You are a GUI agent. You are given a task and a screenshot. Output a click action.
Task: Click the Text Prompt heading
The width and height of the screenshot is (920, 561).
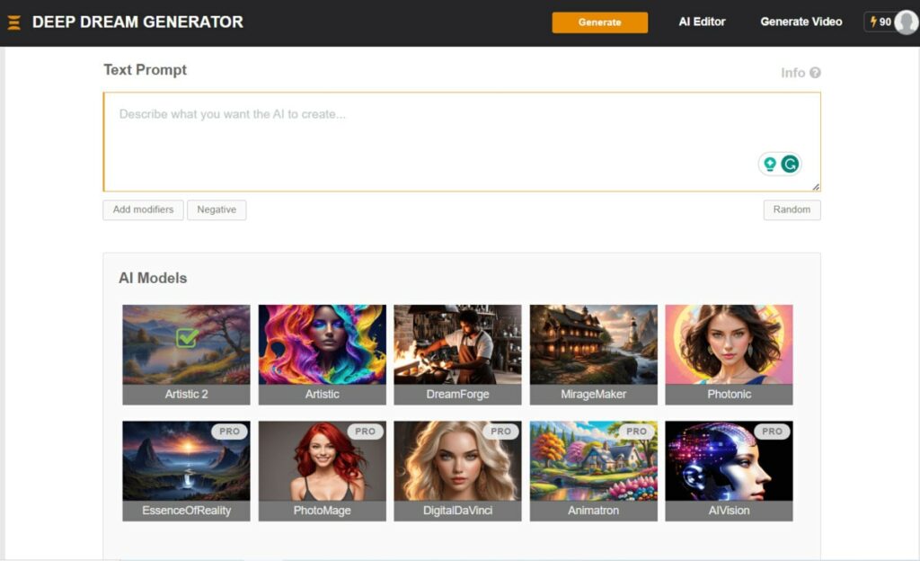(x=145, y=70)
